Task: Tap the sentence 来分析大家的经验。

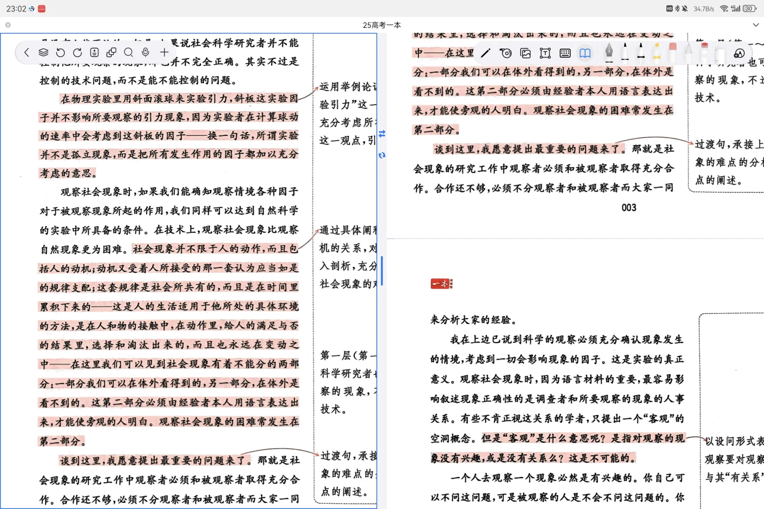Action: [x=474, y=320]
